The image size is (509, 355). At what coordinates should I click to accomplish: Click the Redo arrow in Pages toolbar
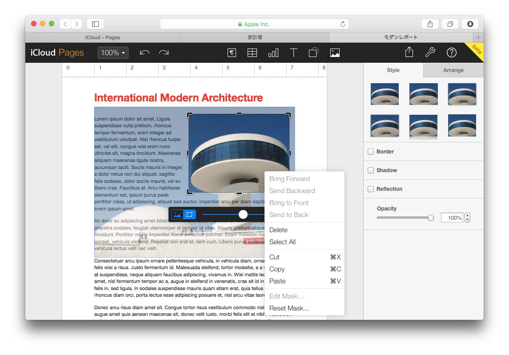click(x=164, y=52)
